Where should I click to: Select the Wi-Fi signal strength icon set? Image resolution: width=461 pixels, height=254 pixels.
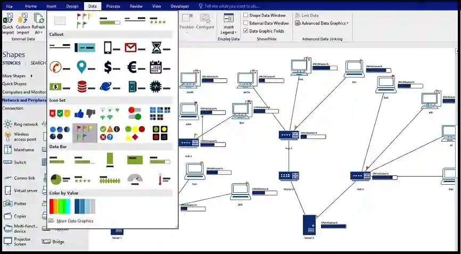(x=110, y=113)
